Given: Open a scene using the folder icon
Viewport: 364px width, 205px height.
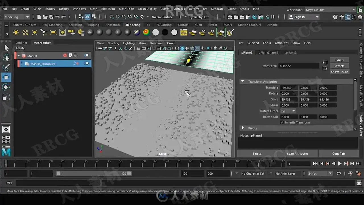Looking at the screenshot, I should coord(45,17).
